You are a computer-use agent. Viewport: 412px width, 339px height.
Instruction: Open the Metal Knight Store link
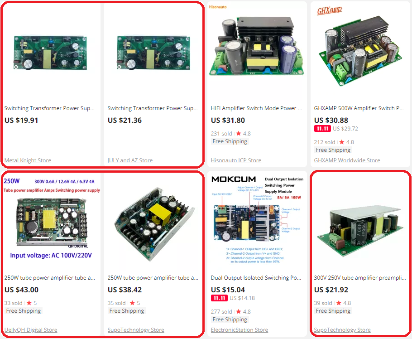pyautogui.click(x=28, y=160)
